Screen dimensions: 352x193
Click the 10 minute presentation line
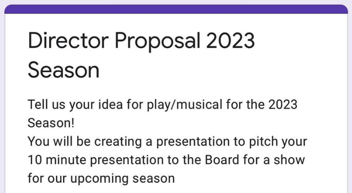point(166,160)
